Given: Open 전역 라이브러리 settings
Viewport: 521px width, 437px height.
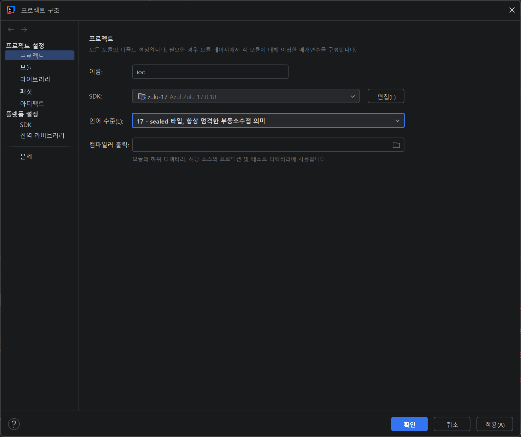Looking at the screenshot, I should click(42, 135).
